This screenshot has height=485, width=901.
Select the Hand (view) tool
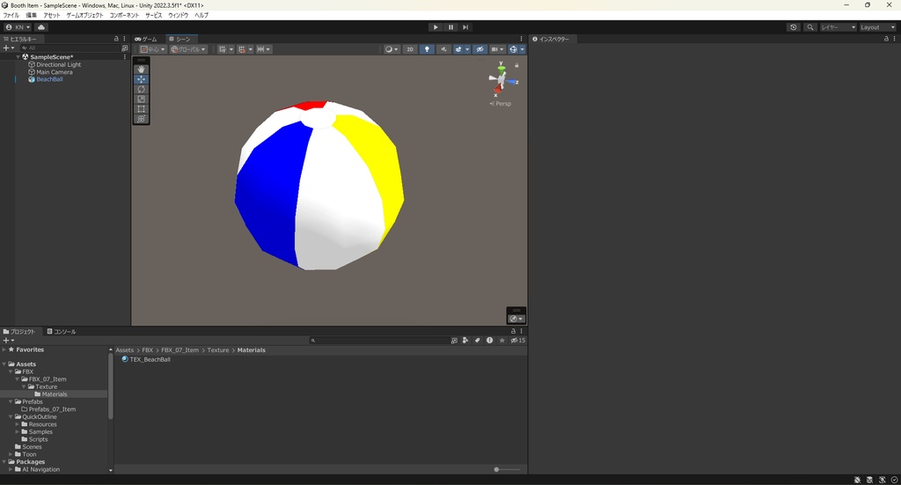(x=141, y=69)
